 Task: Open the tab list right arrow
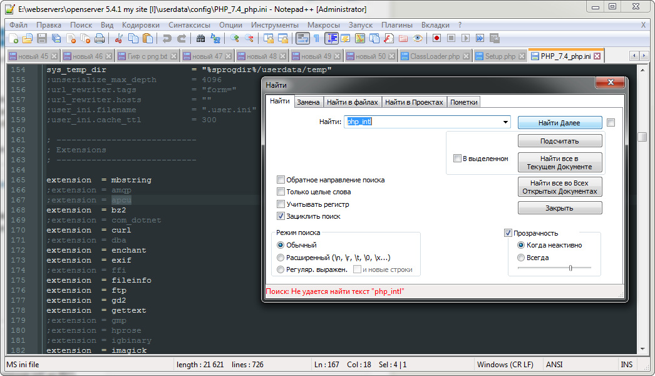tap(646, 56)
